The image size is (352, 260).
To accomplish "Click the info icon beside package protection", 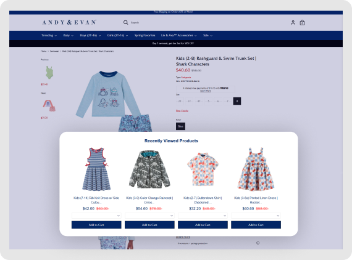I will tap(258, 243).
